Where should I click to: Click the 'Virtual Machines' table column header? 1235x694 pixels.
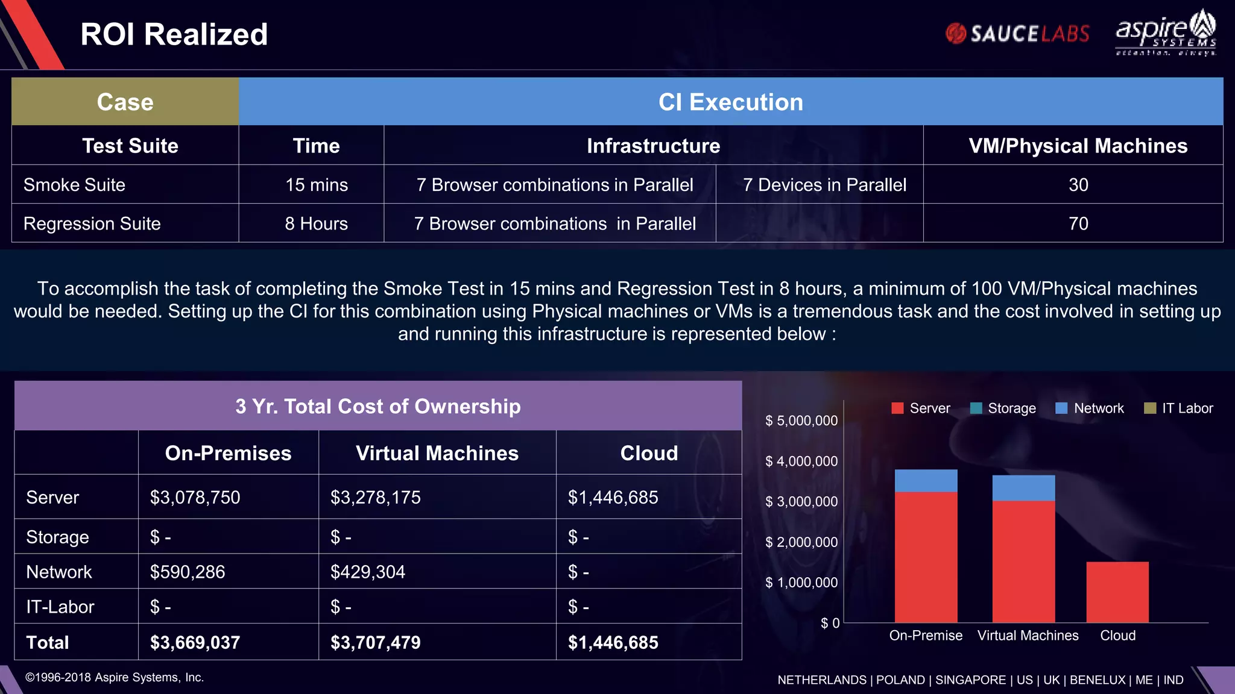(x=437, y=453)
